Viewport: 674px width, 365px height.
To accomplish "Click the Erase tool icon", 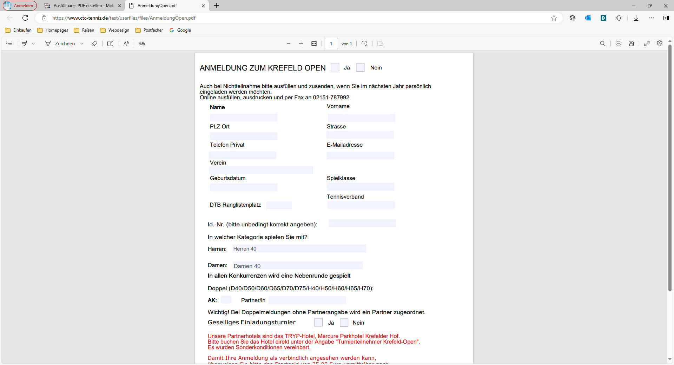I will click(94, 44).
